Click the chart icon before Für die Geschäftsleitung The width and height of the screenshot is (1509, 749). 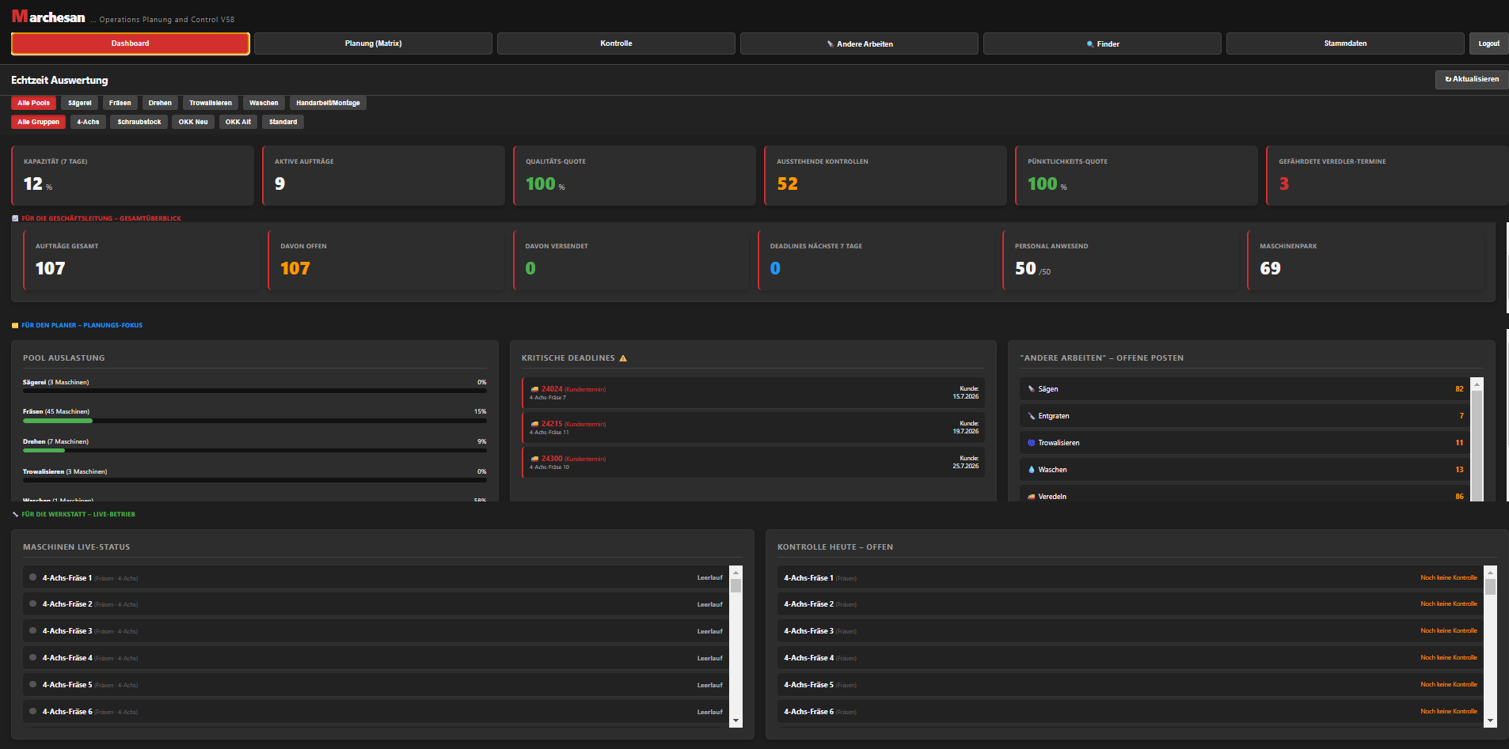(x=15, y=218)
